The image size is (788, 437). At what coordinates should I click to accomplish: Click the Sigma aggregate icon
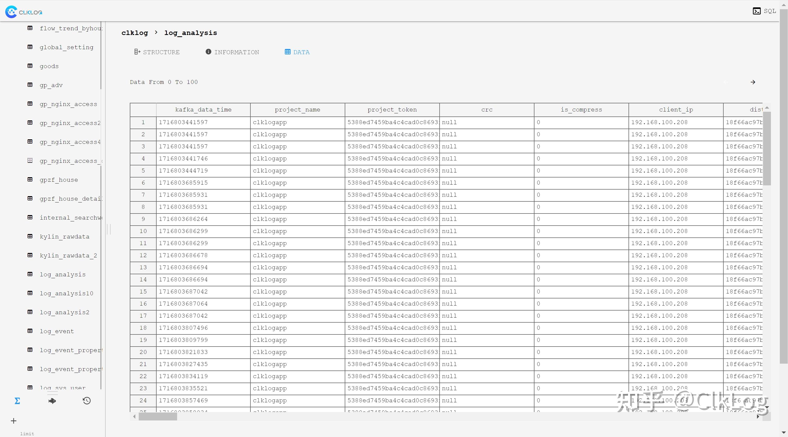tap(17, 401)
